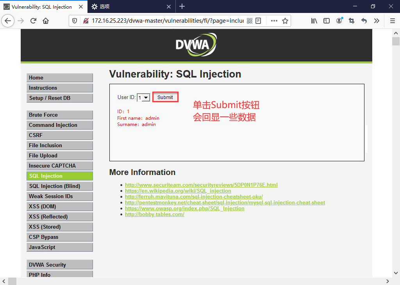Select Command Injection vulnerability
This screenshot has height=285, width=400.
[x=60, y=125]
